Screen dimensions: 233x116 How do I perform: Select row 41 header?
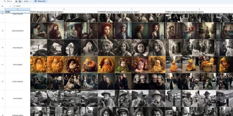click(x=2, y=65)
